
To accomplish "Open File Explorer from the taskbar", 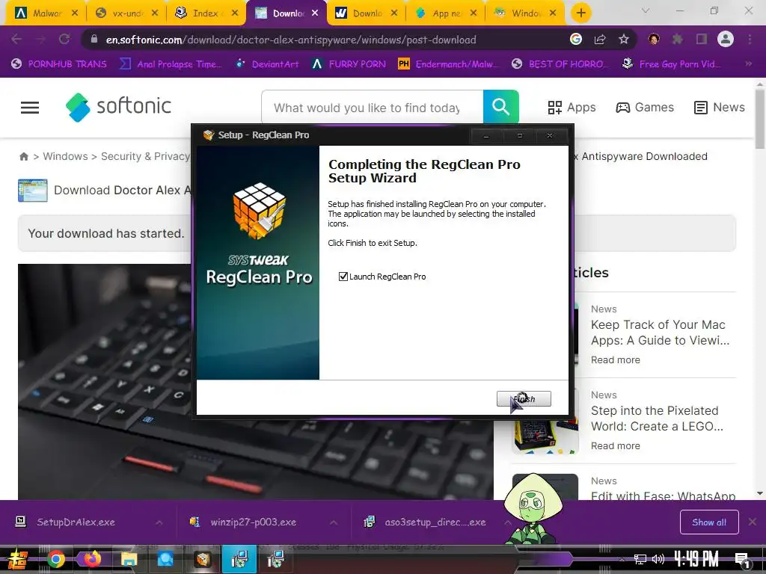I will point(129,559).
